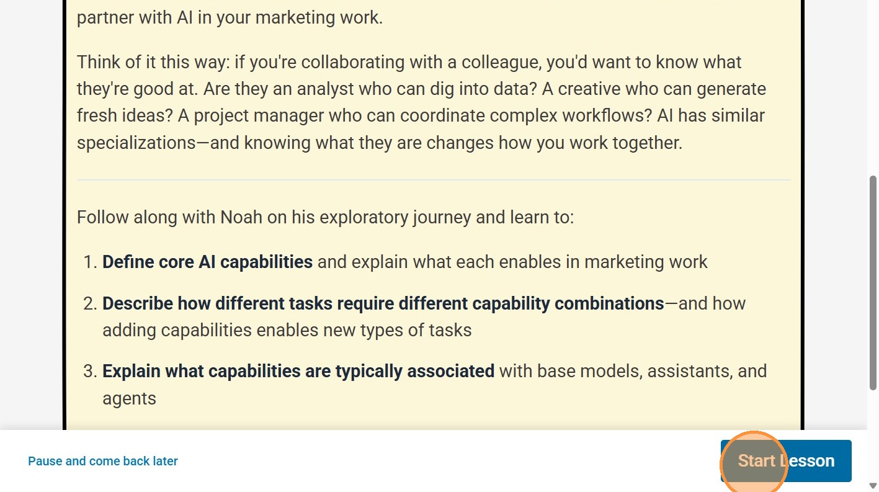This screenshot has height=492, width=879.
Task: Click the scroll-down arrow on the scrollbar
Action: 873,486
